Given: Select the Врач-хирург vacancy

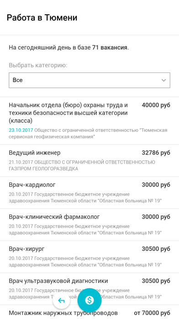Looking at the screenshot, I should [89, 257].
